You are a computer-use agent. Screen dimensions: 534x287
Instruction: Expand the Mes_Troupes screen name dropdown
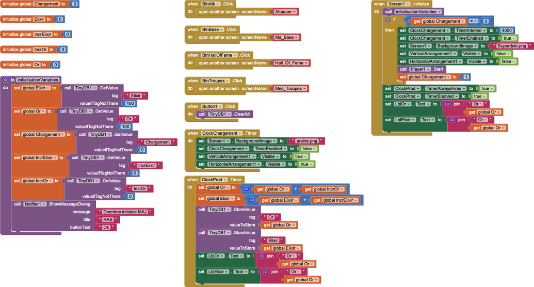[290, 88]
